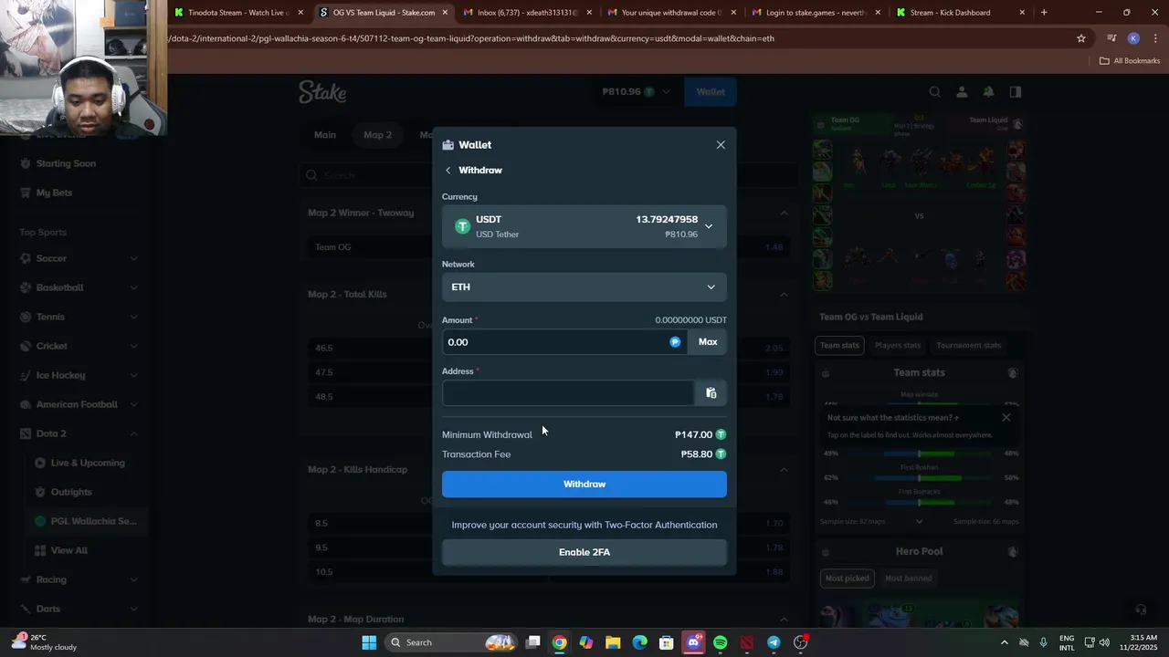1169x657 pixels.
Task: Switch to Tinodota Stream browser tab
Action: (x=237, y=13)
